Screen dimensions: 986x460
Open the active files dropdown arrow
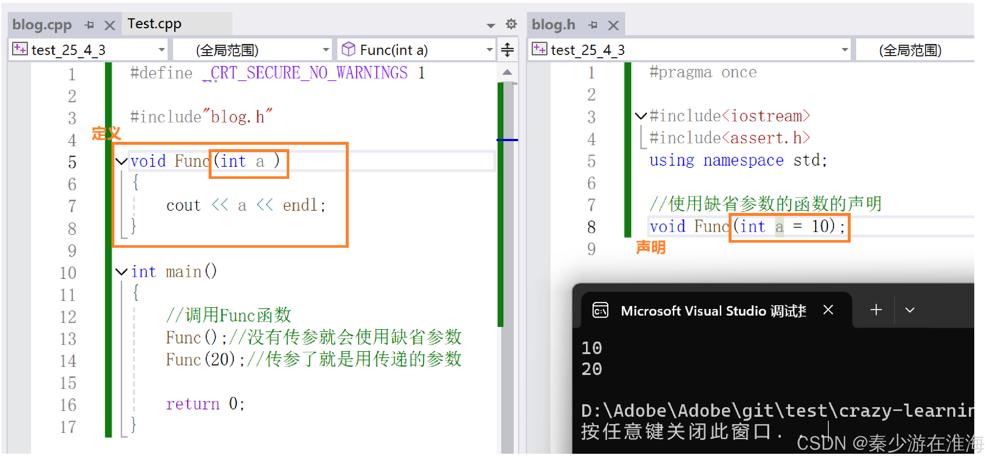(x=490, y=26)
